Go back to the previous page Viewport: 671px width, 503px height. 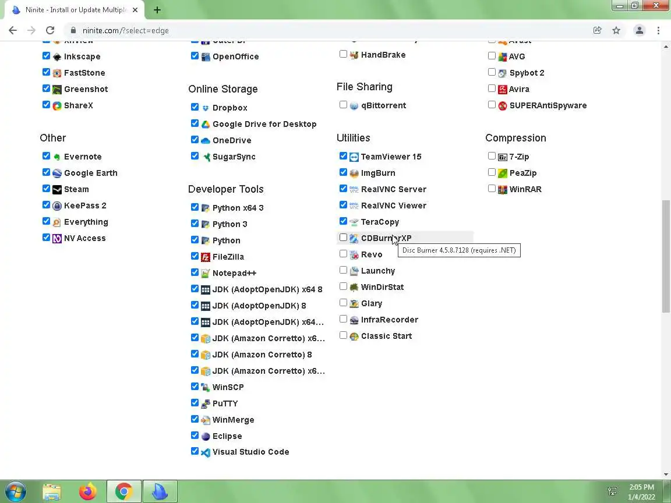click(13, 30)
